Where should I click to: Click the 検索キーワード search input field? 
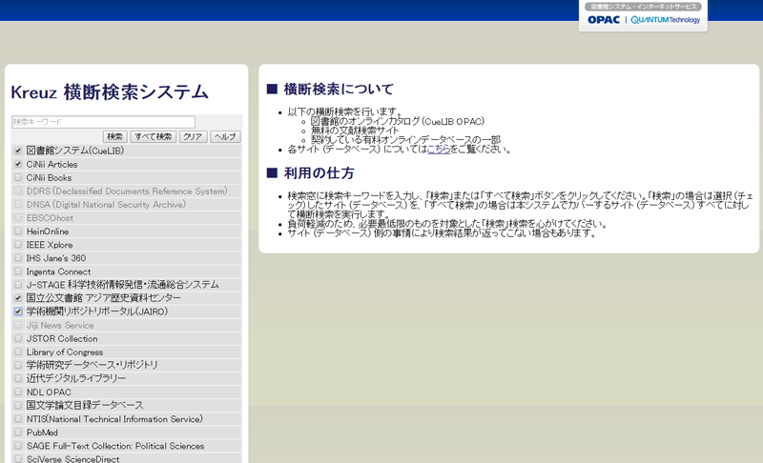(104, 122)
